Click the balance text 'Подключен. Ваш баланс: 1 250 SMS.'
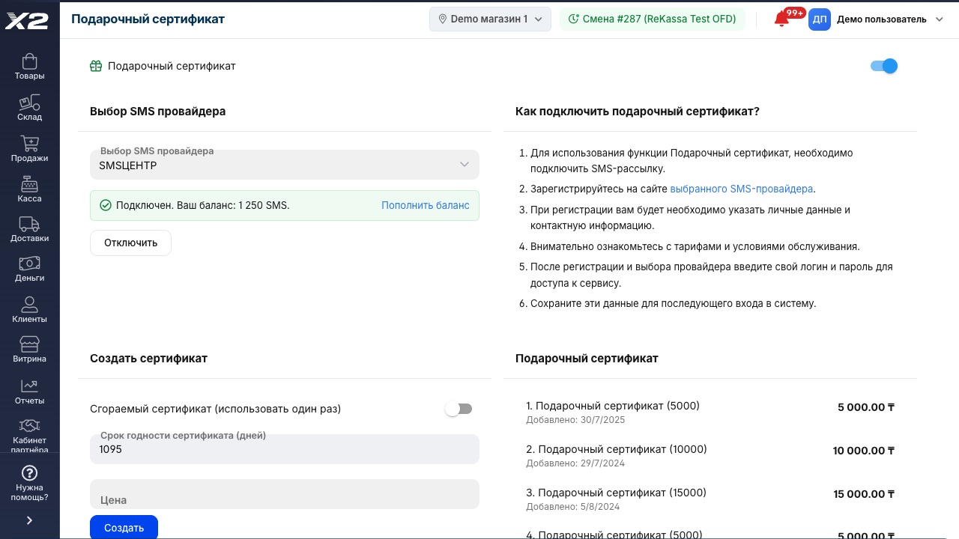Image resolution: width=959 pixels, height=539 pixels. tap(202, 205)
